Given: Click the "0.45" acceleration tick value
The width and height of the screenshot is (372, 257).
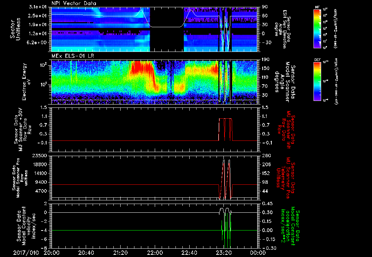Looking at the screenshot, I should pos(267,204).
